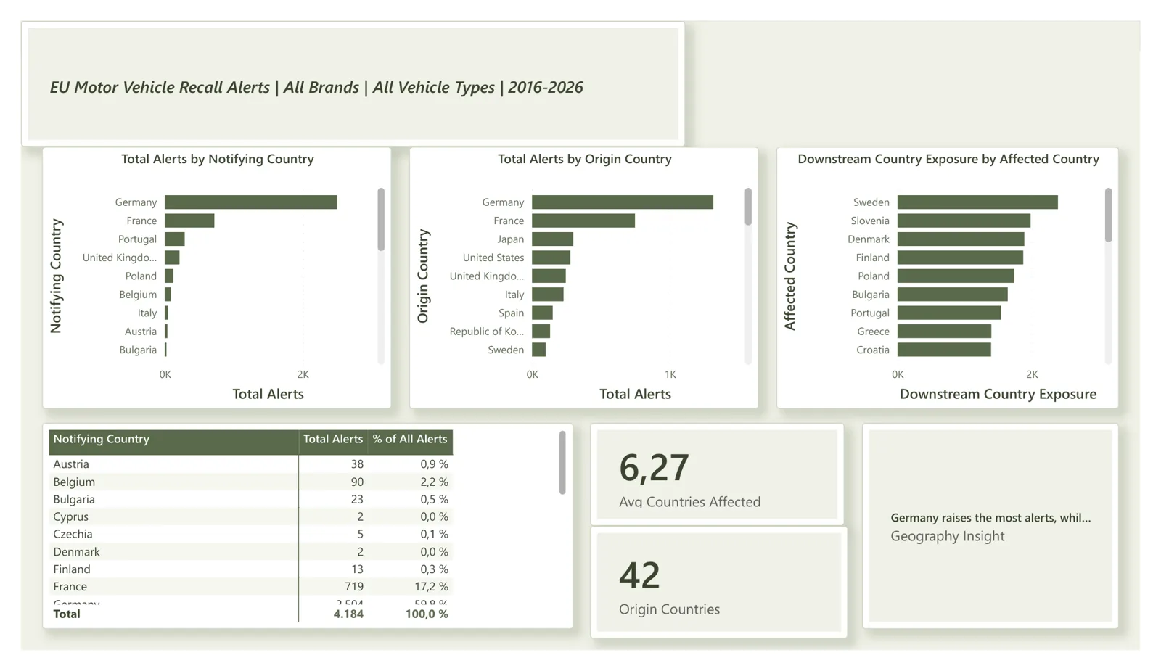Click the Republic of Ko... axis label

(486, 332)
